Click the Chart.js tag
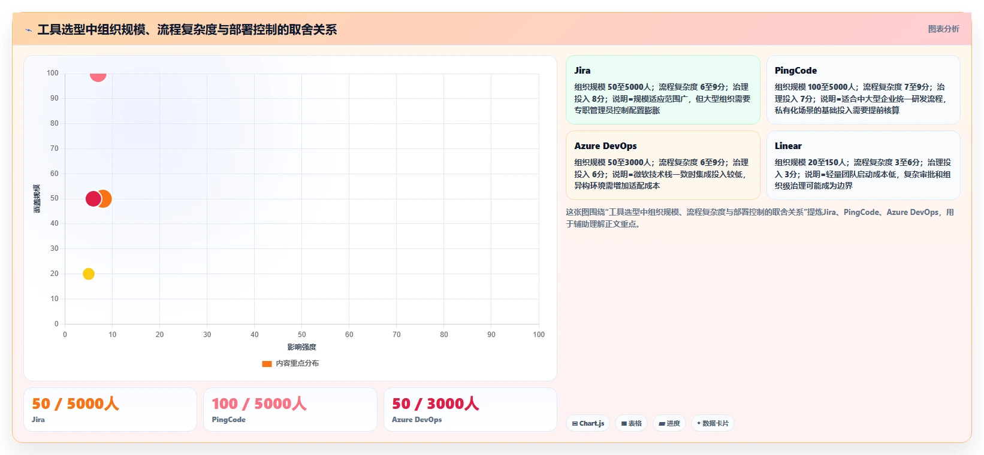 (588, 423)
